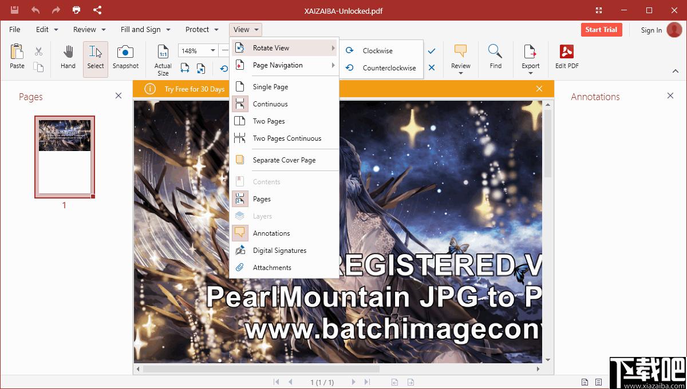Click the Start Trial button
The image size is (687, 389).
(601, 30)
